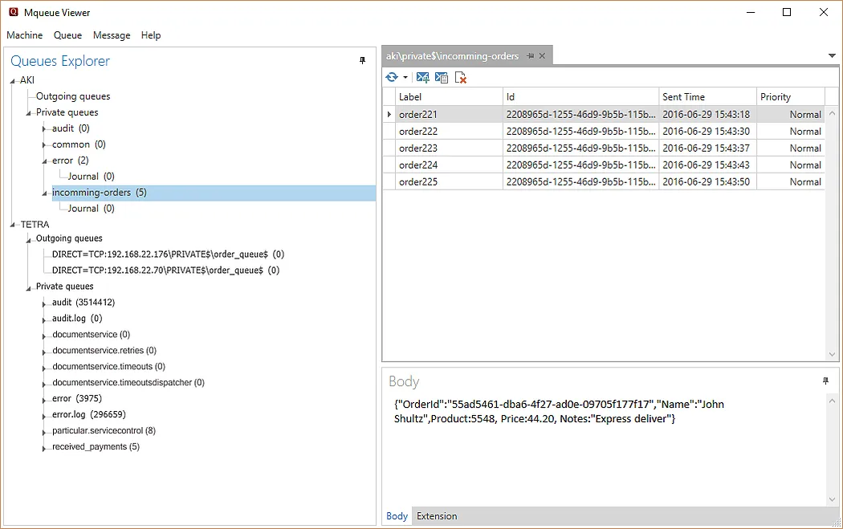Collapse the TETRA machine node

pos(12,226)
